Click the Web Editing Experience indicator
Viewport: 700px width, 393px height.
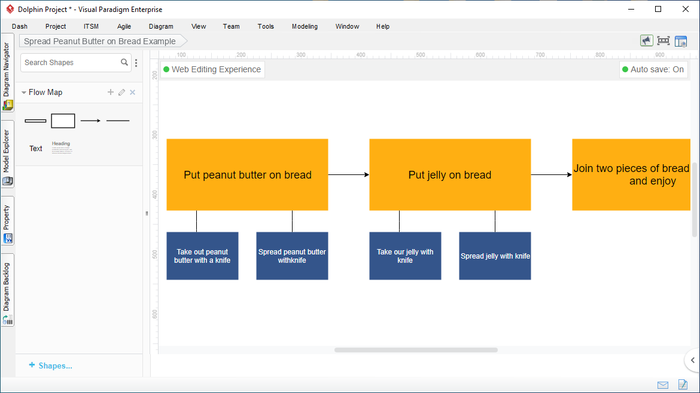(212, 69)
